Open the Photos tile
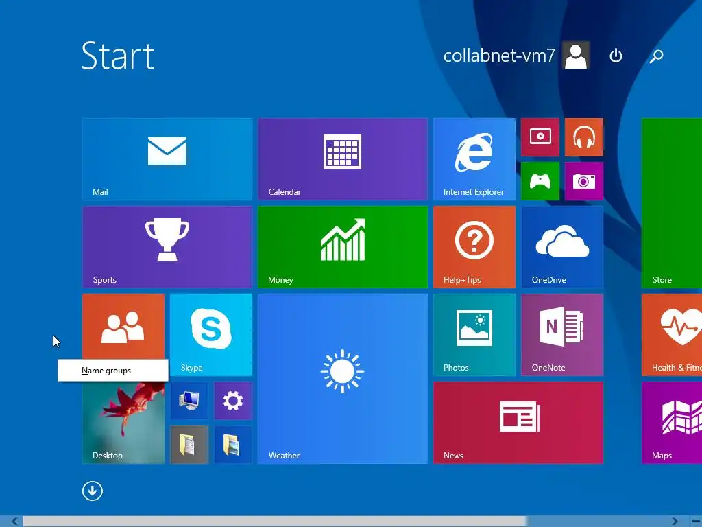702x527 pixels. (474, 335)
